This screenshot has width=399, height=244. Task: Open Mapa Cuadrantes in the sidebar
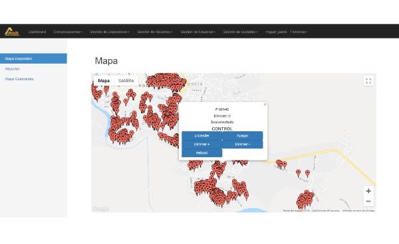click(x=19, y=79)
